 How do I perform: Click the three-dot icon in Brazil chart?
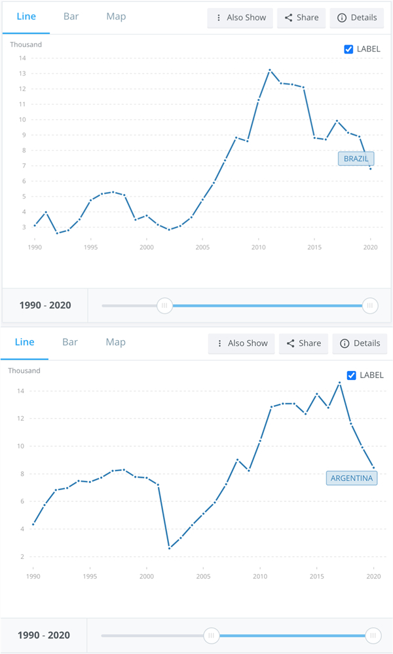tap(219, 18)
